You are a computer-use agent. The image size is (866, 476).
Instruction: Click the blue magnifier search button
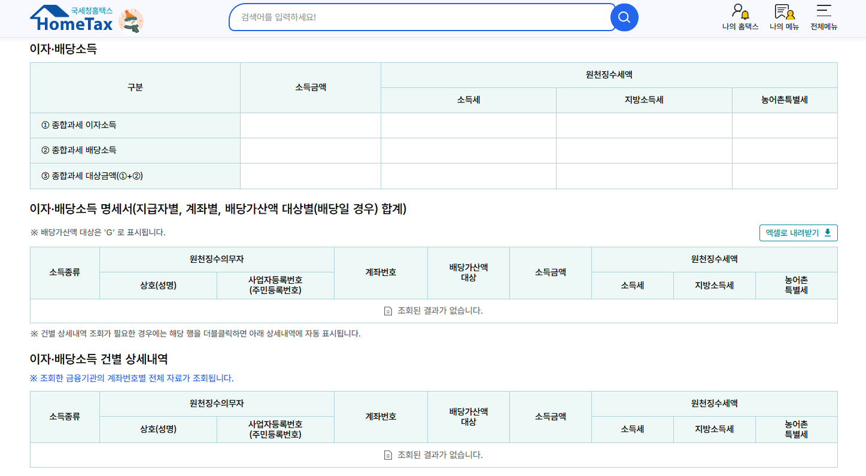pyautogui.click(x=624, y=17)
